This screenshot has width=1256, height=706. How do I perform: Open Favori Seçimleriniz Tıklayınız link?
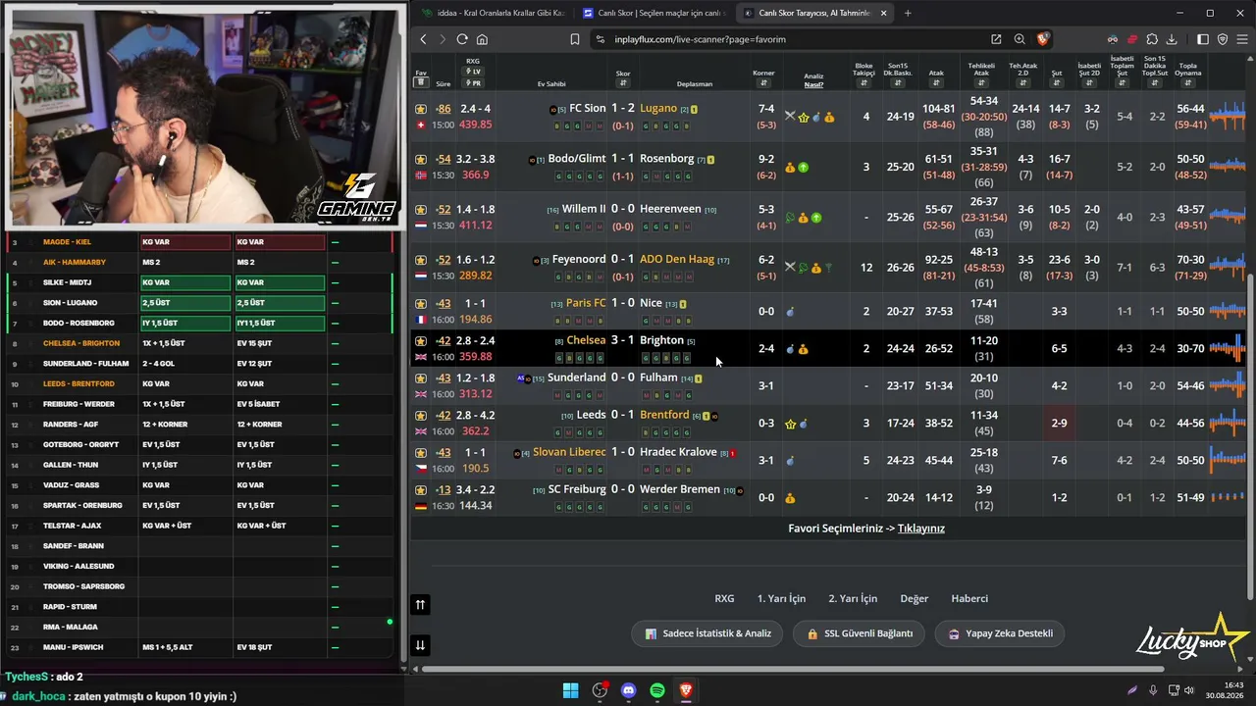[920, 529]
